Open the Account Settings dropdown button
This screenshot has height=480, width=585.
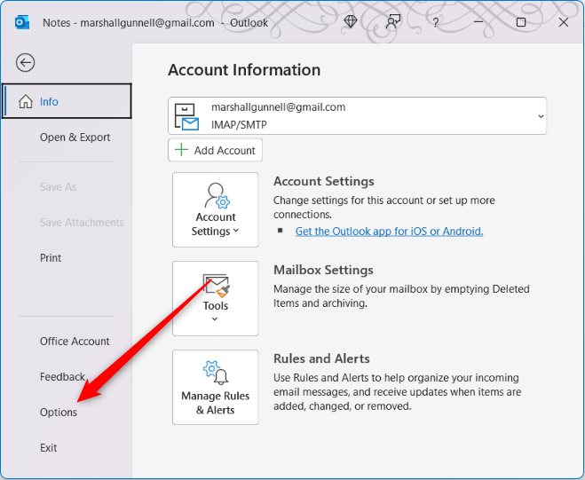[x=215, y=209]
